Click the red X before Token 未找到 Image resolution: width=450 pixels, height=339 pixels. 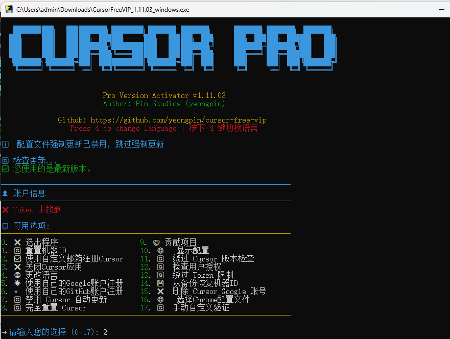(5, 210)
